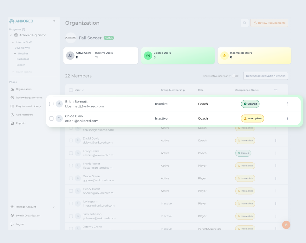Image resolution: width=306 pixels, height=243 pixels.
Task: Toggle Show active users only switch
Action: 235,76
